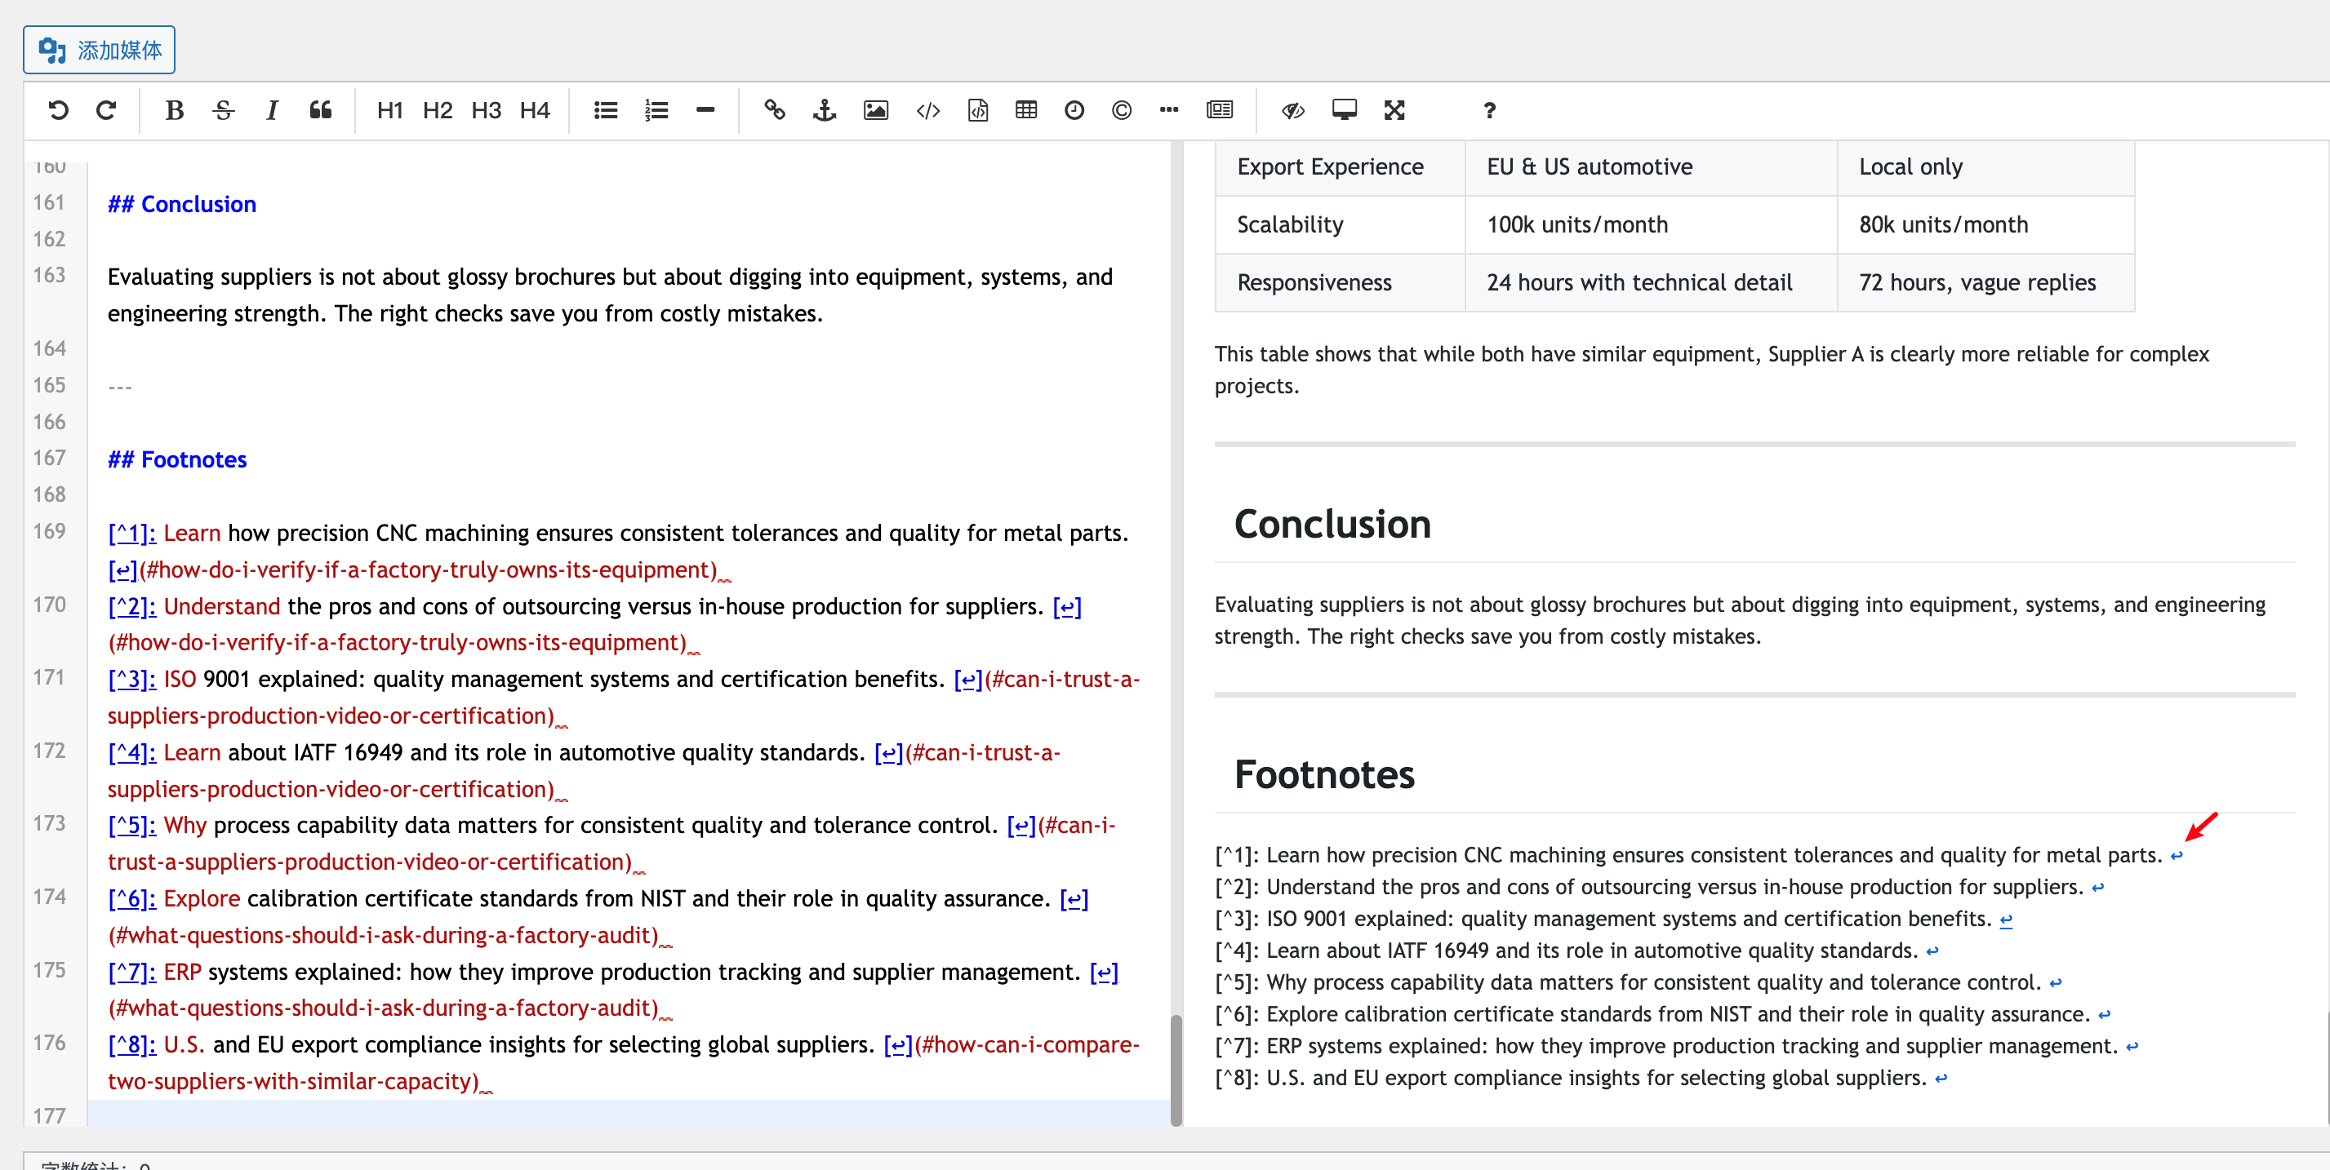Toggle full preview desktop icon
This screenshot has width=2330, height=1170.
1344,110
